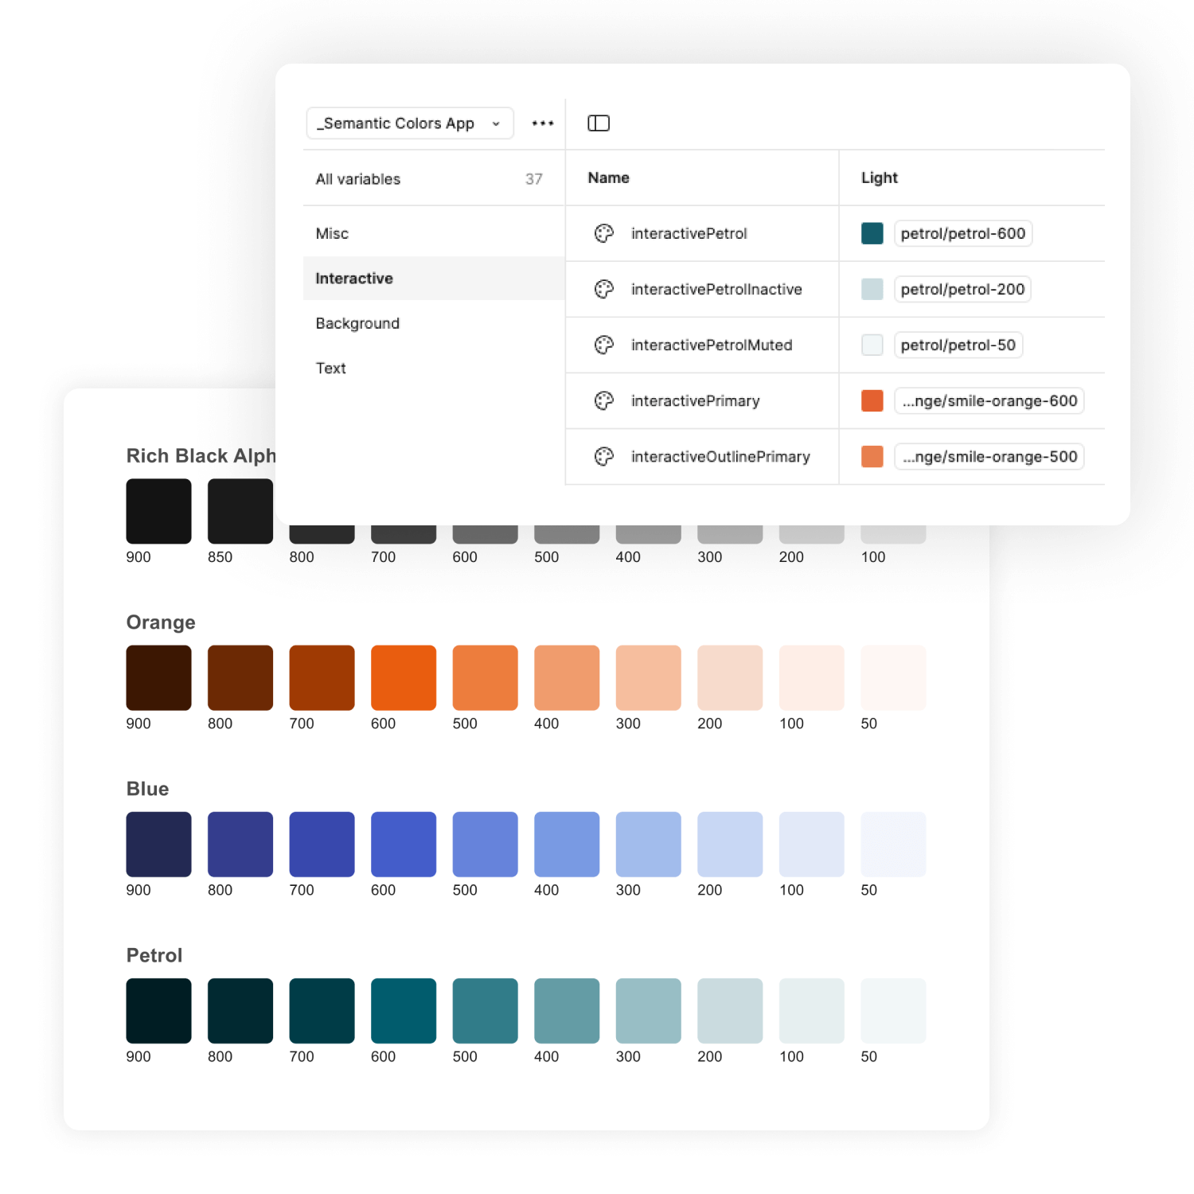Select the Rich Black Alpha 850 swatch
1194x1194 pixels.
pyautogui.click(x=240, y=511)
